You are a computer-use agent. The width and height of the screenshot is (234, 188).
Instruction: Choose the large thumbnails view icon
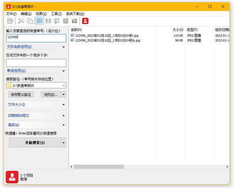[x=66, y=21]
